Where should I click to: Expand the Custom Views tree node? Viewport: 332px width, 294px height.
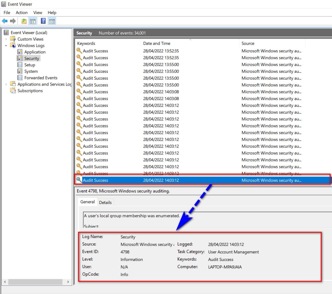[6, 39]
